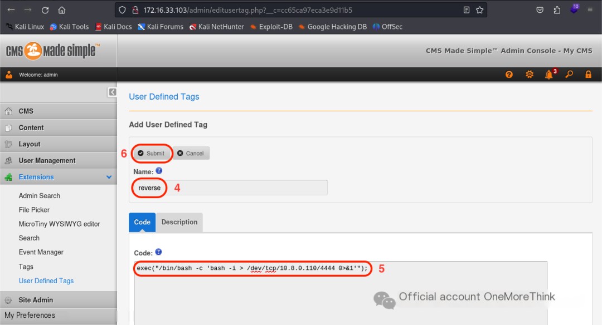Go forward with the browser forward arrow
The width and height of the screenshot is (602, 325).
pos(28,10)
